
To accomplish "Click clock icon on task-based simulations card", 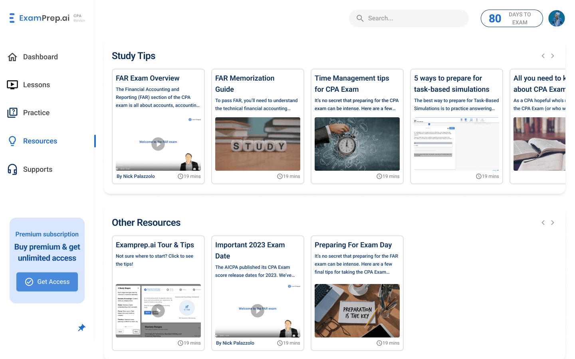I will 479,176.
